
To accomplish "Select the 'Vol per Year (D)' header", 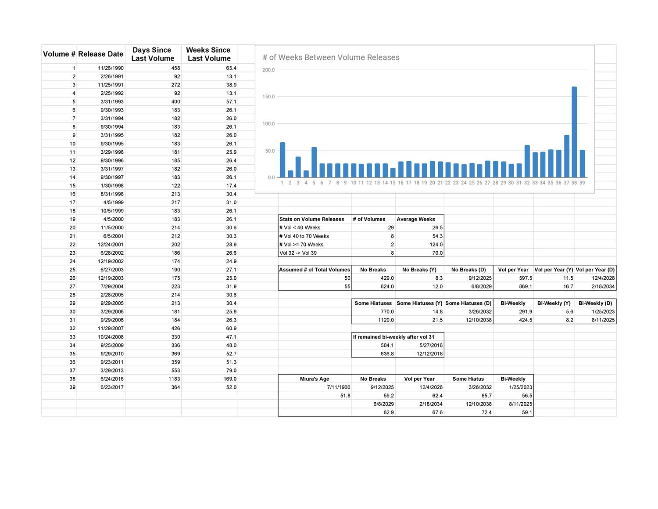I will click(x=595, y=270).
